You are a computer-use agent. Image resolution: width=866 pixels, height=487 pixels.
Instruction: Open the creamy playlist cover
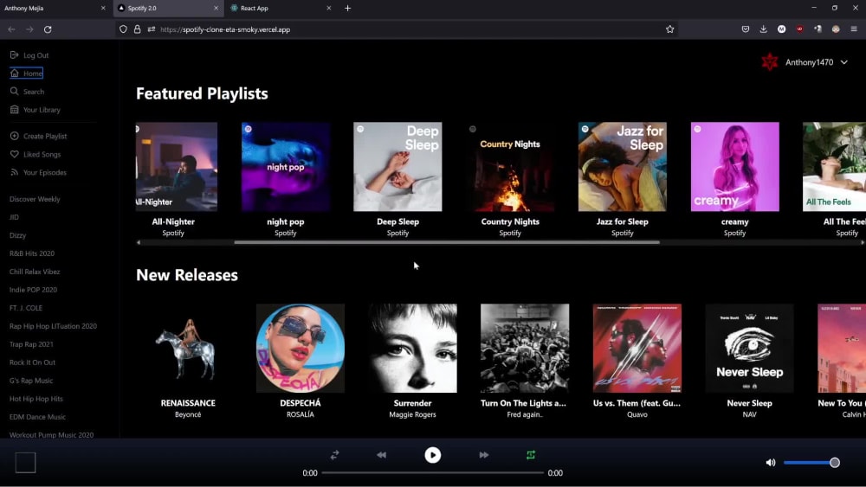pos(735,167)
